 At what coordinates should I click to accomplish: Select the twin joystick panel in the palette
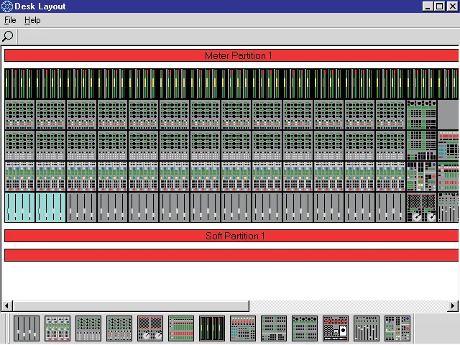point(150,328)
